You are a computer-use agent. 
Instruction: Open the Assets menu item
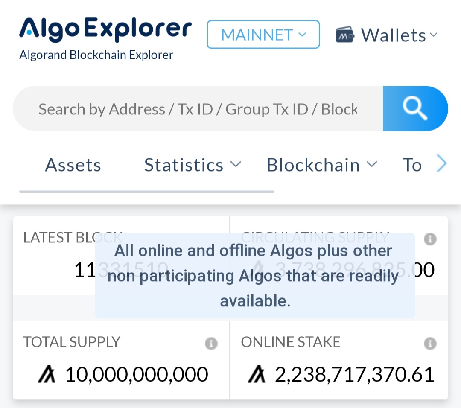click(73, 165)
